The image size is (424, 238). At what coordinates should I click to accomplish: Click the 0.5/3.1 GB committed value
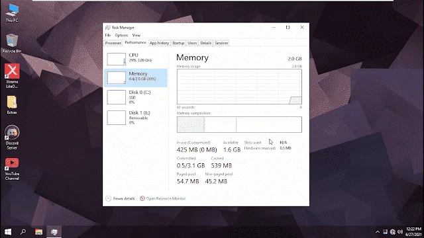point(191,166)
